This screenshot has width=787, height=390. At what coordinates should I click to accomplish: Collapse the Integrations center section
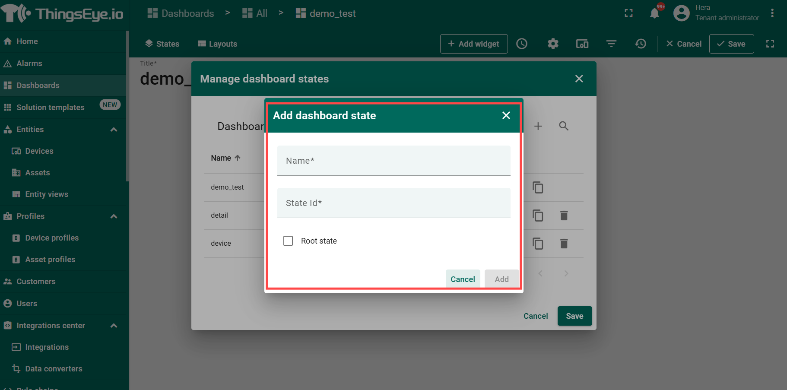point(114,326)
